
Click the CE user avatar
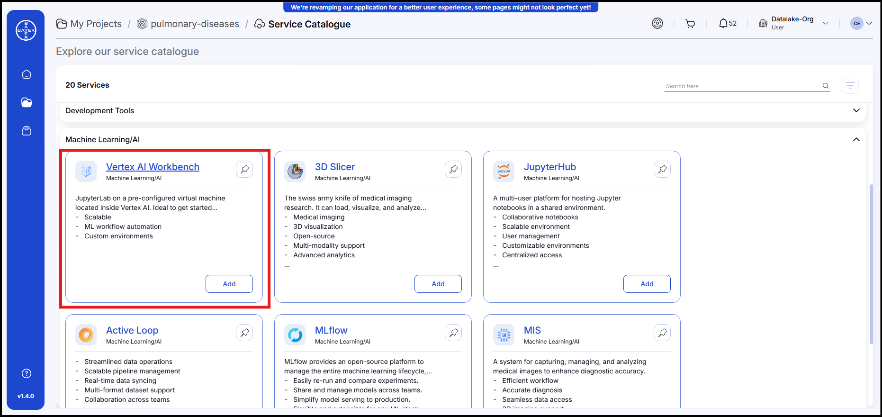[x=857, y=23]
